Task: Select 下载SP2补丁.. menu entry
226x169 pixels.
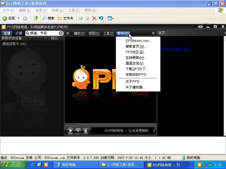Action: (138, 69)
